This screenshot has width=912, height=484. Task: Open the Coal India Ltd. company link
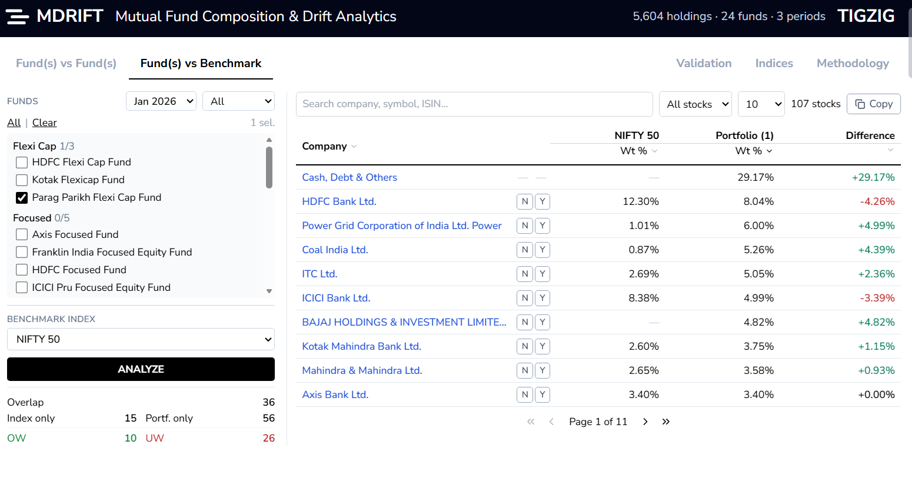point(335,250)
